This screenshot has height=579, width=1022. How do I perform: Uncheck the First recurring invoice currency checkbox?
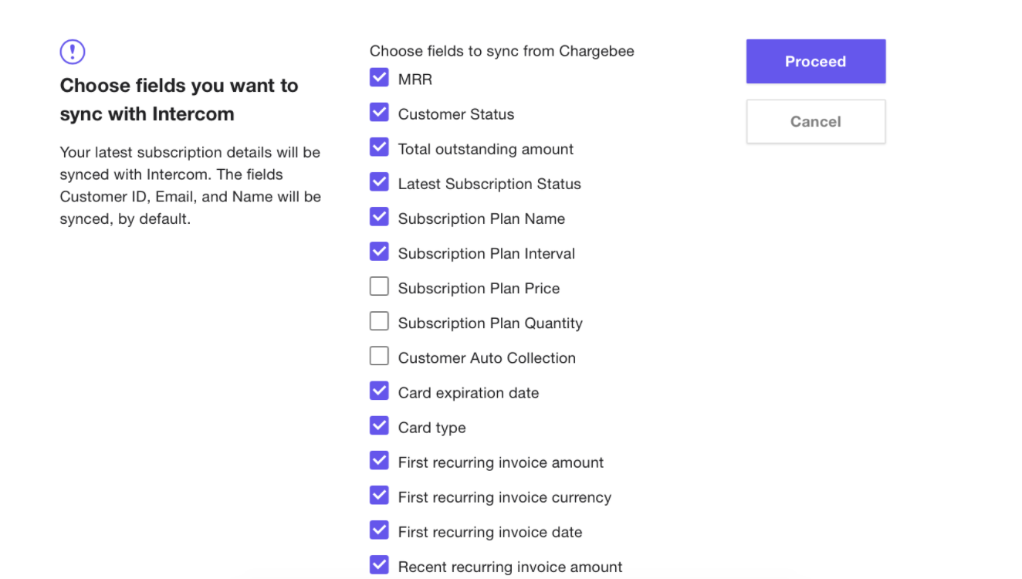tap(379, 495)
